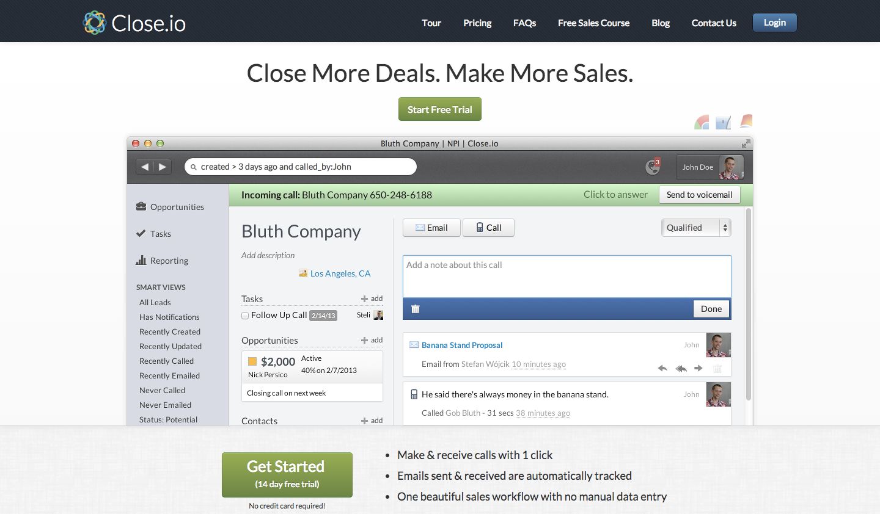Check the Follow Up Call checkbox
Viewport: 880px width, 514px height.
(x=245, y=316)
